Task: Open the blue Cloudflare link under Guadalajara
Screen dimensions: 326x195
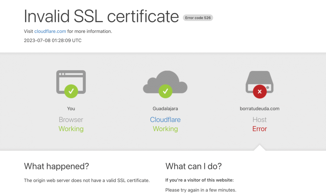Action: pos(165,120)
